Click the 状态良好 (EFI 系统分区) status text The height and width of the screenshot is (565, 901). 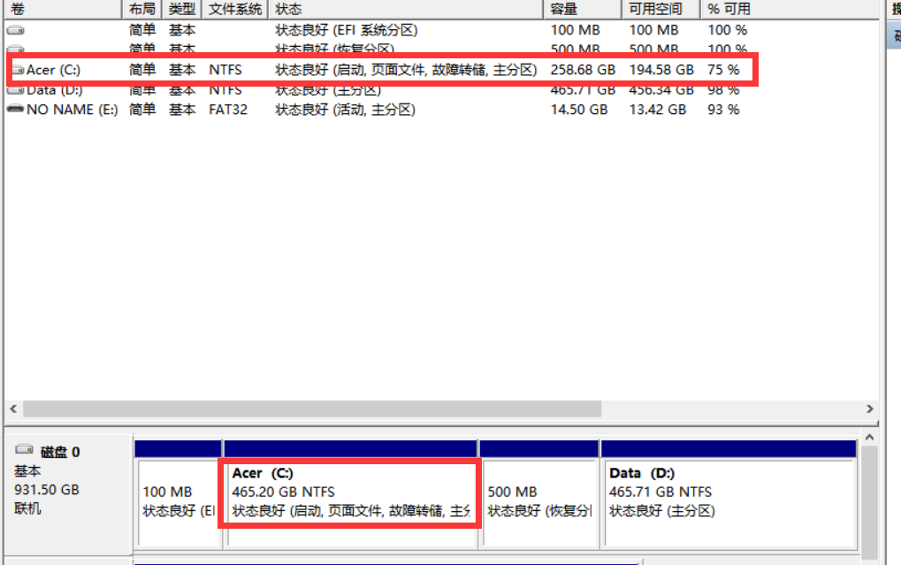tap(347, 30)
